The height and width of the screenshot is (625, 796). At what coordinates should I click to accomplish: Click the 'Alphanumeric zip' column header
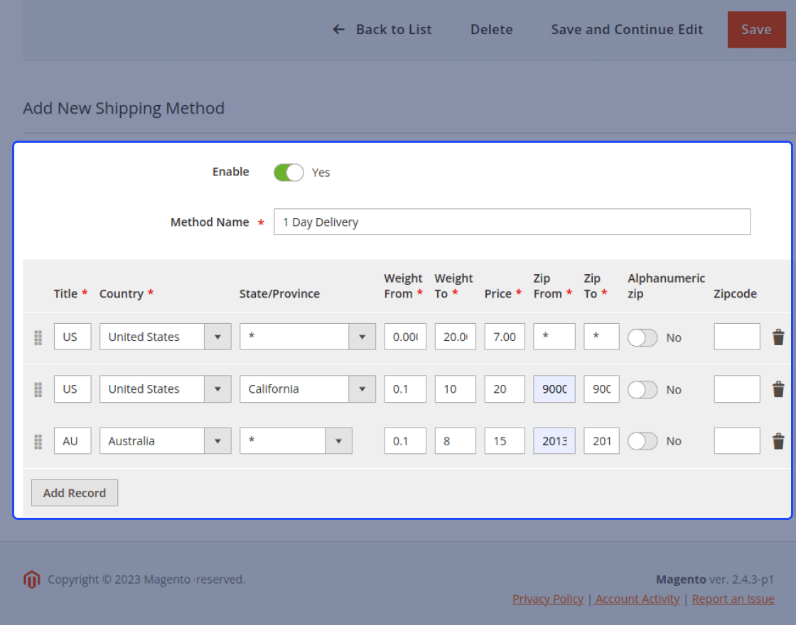point(666,286)
